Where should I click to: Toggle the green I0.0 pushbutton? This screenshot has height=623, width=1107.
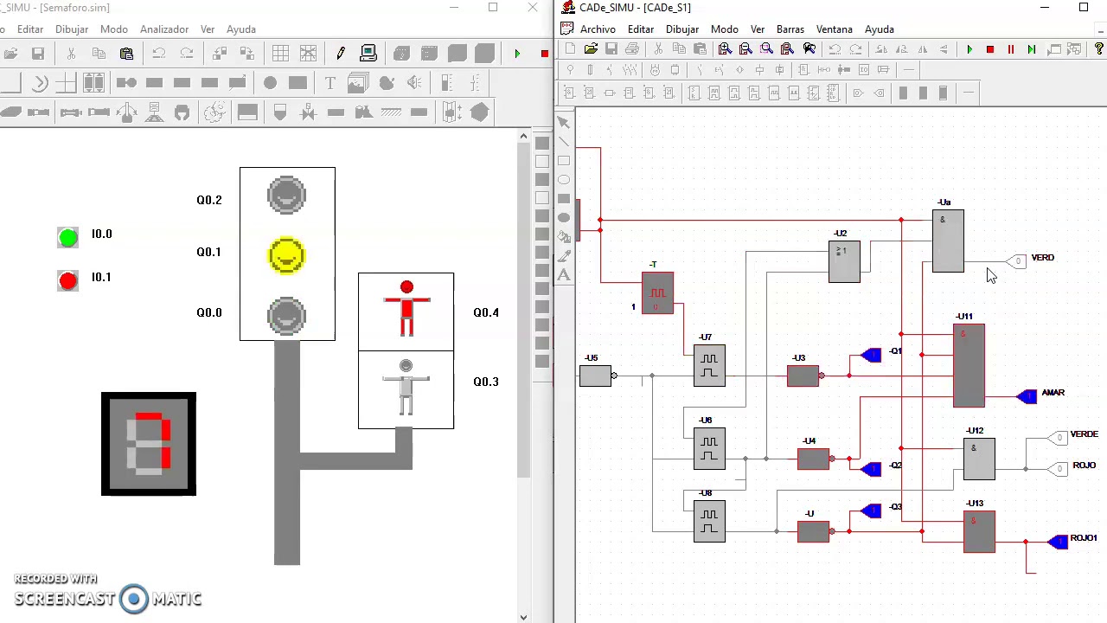[67, 237]
